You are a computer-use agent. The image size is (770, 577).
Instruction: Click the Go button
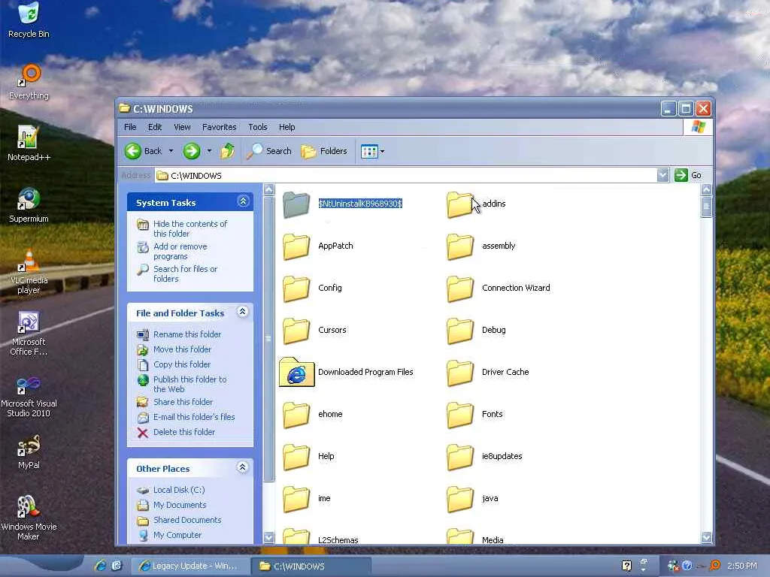coord(688,175)
